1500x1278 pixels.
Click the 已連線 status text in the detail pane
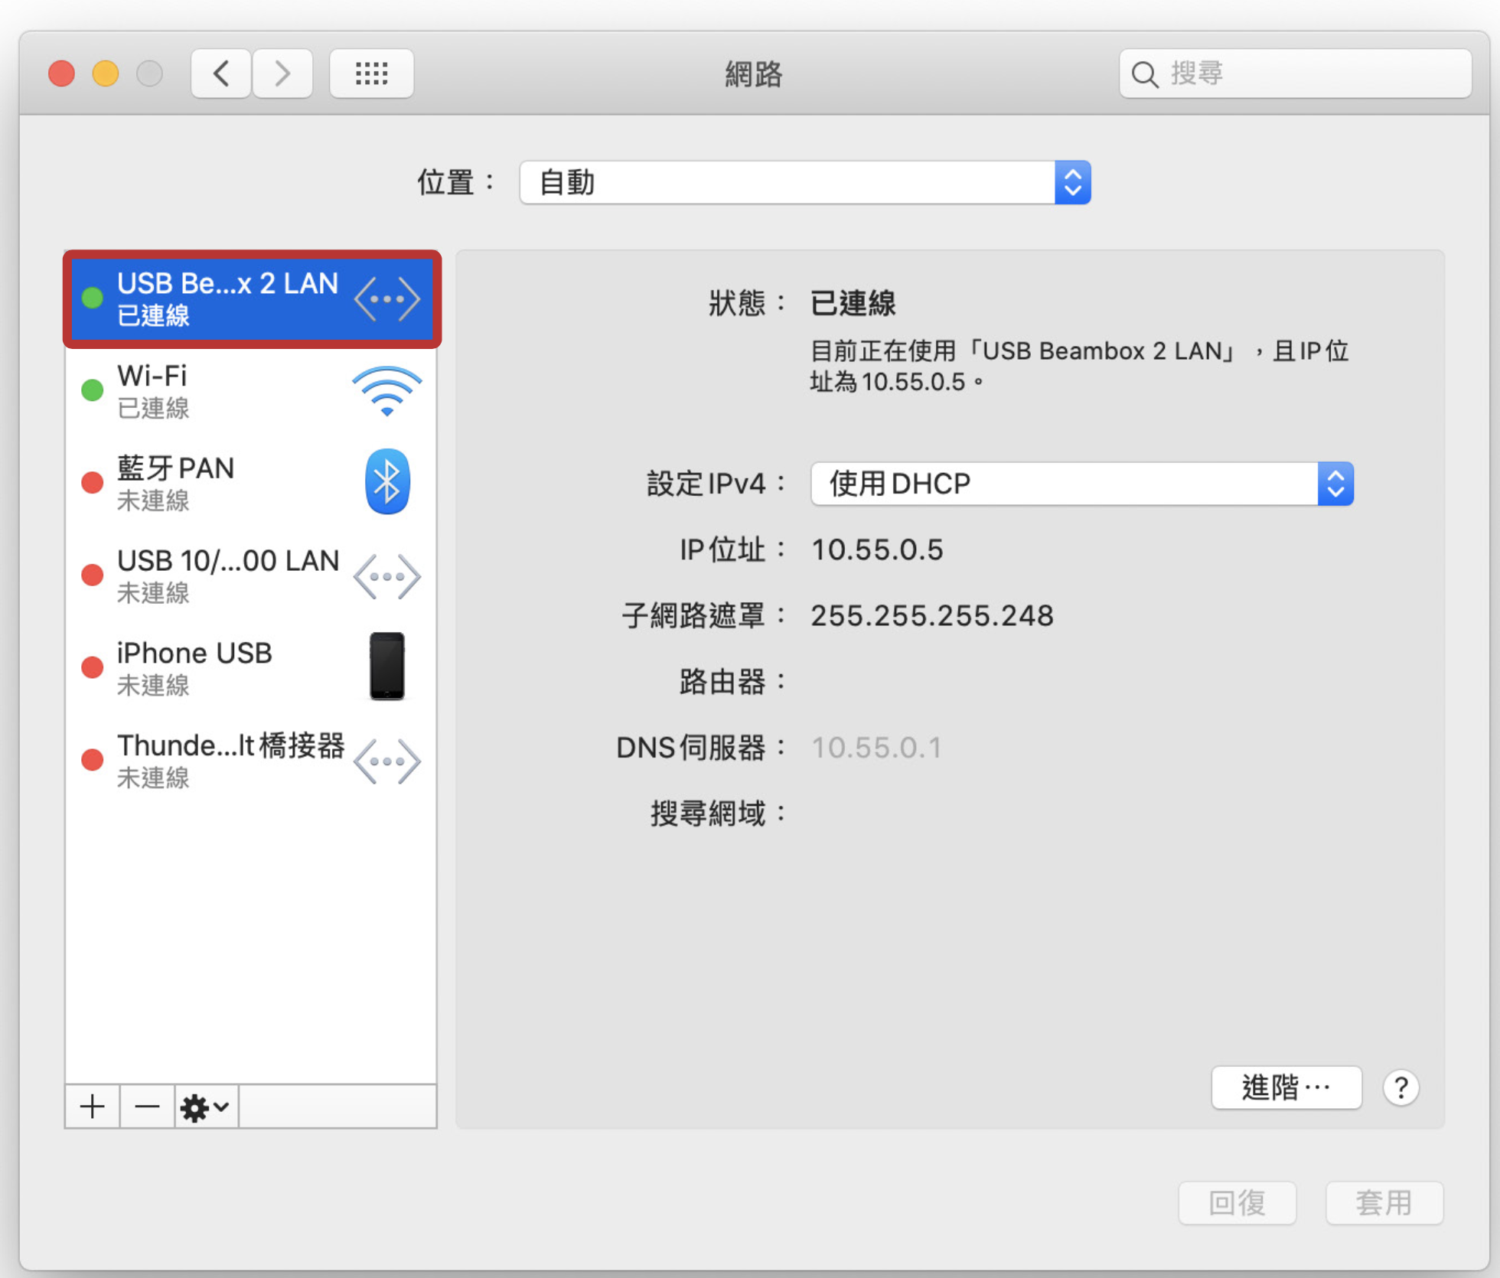click(853, 303)
